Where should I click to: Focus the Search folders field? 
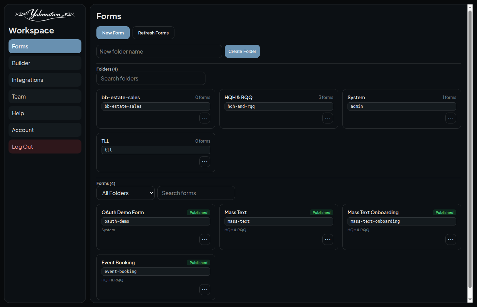coord(151,78)
